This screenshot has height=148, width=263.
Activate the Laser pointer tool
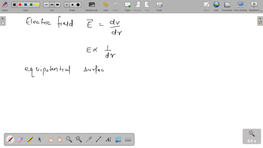(x=88, y=139)
